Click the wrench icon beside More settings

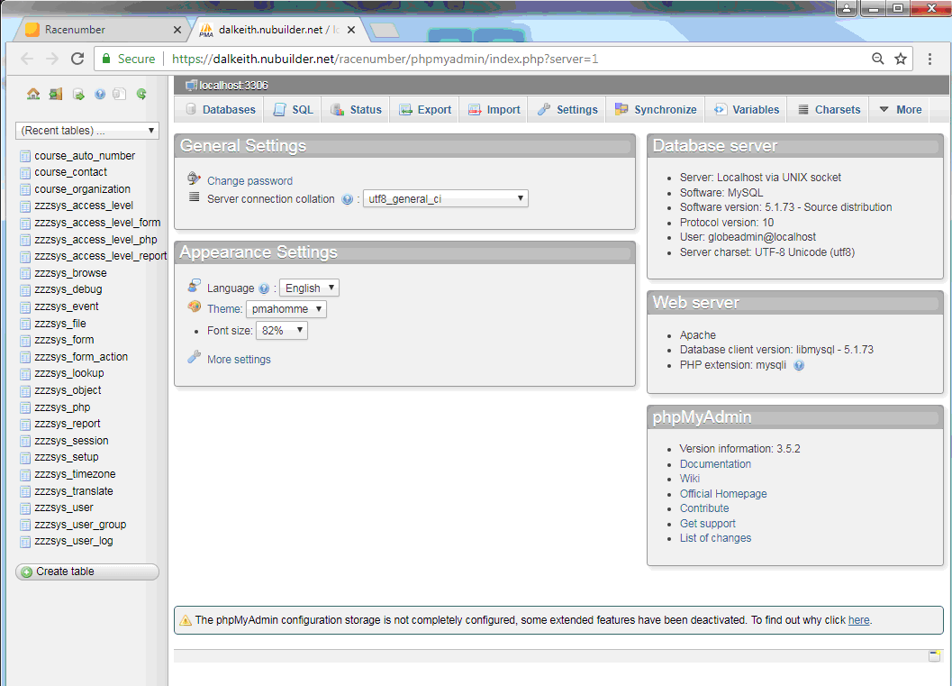click(x=194, y=357)
